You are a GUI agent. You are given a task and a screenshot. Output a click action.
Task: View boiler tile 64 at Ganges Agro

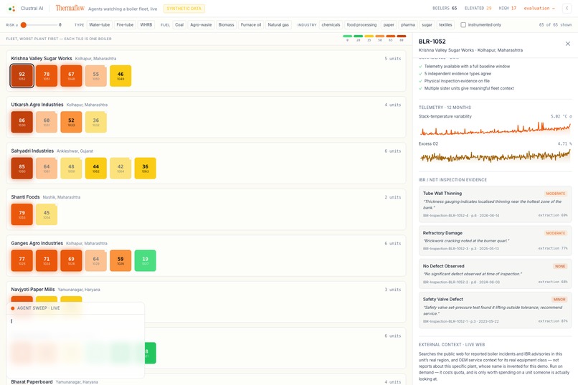click(96, 260)
